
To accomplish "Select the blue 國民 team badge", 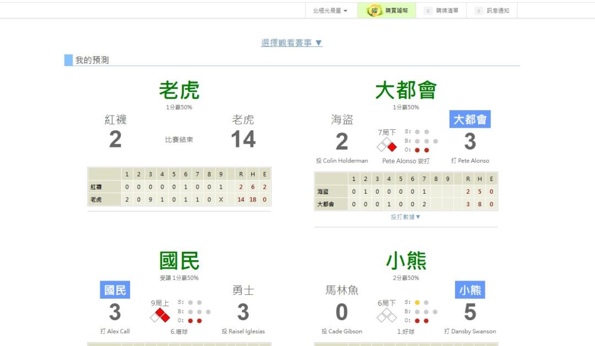I will coord(115,290).
